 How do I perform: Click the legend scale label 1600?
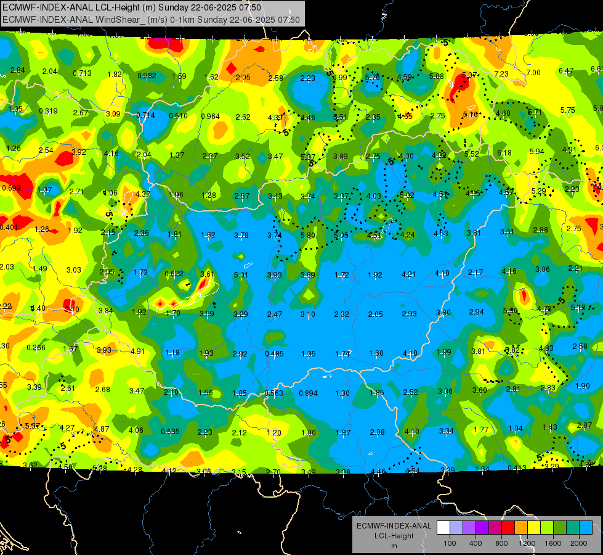[552, 543]
